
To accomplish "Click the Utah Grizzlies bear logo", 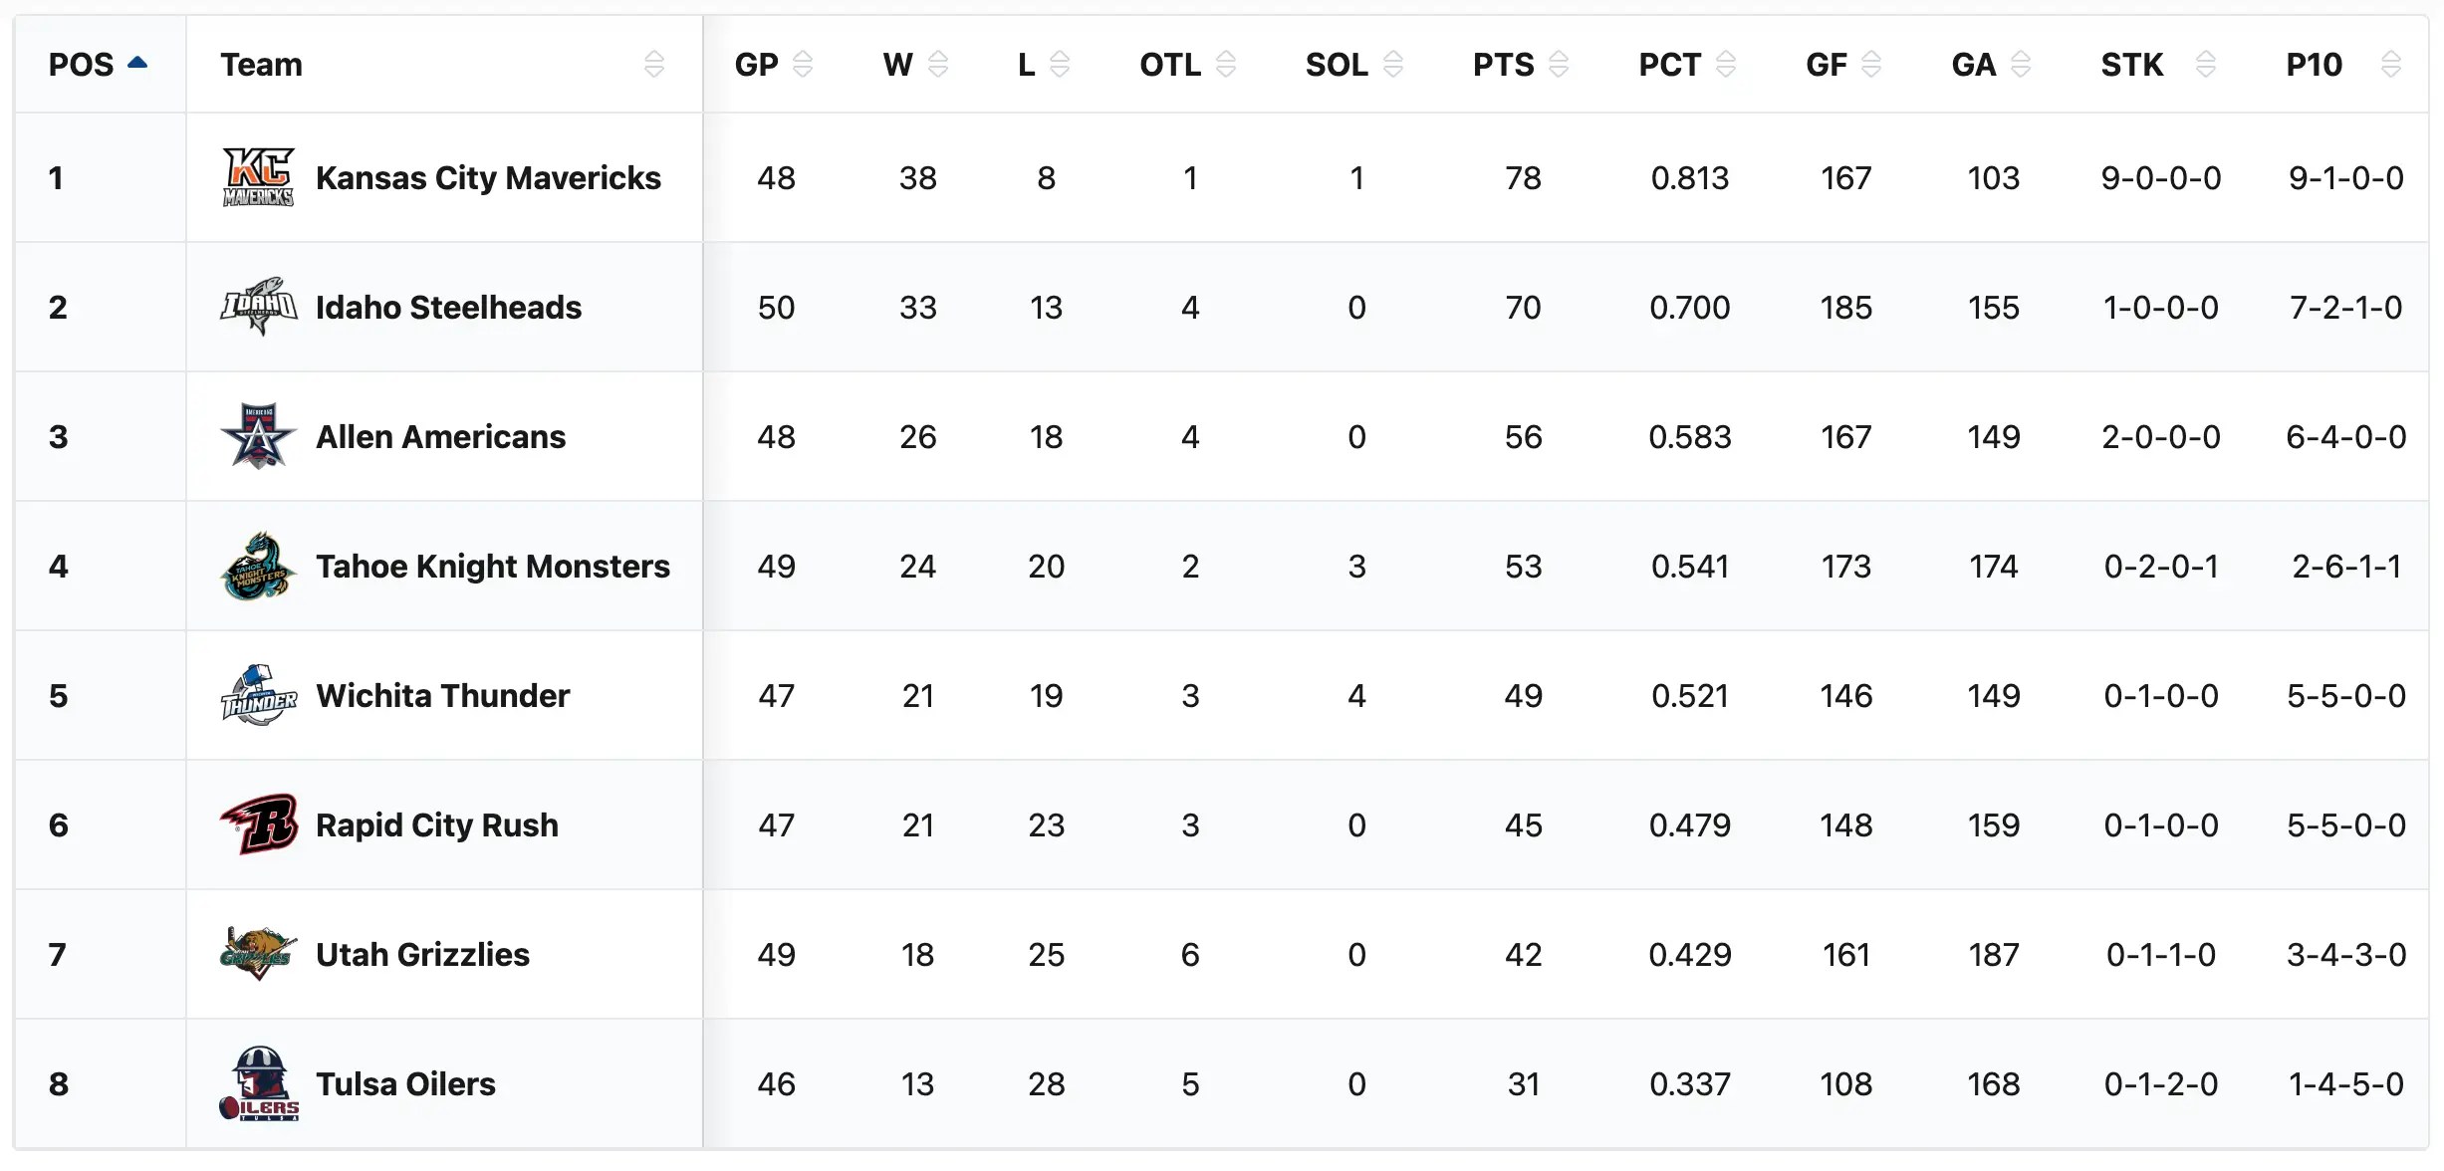I will tap(258, 954).
